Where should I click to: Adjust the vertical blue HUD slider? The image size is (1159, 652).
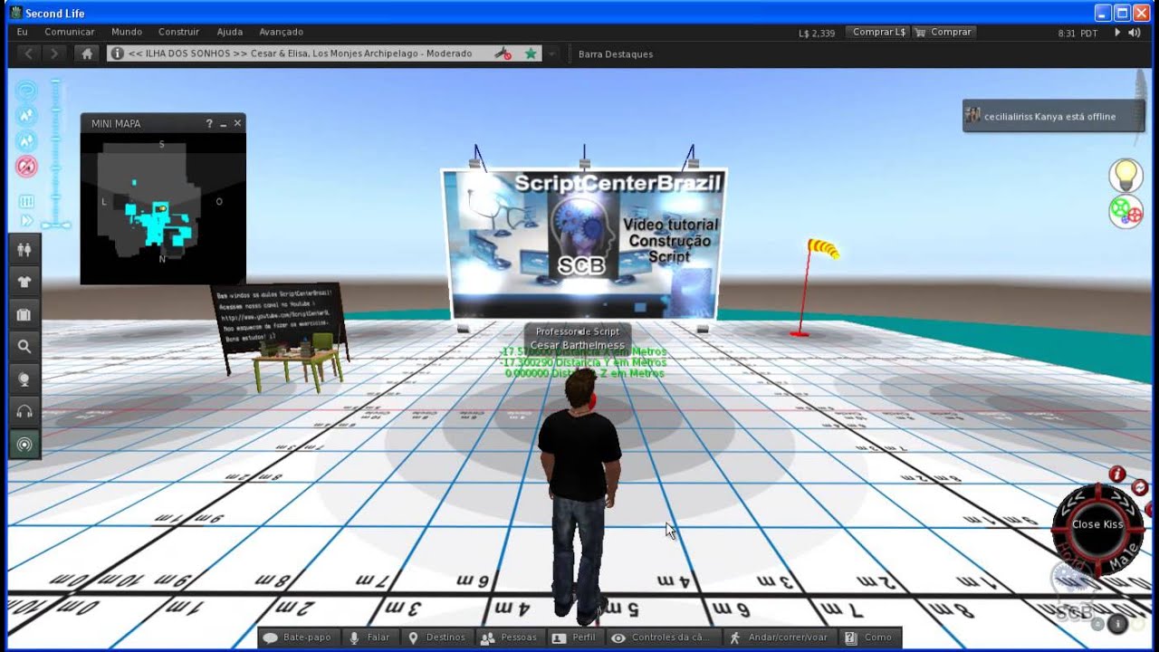(56, 152)
